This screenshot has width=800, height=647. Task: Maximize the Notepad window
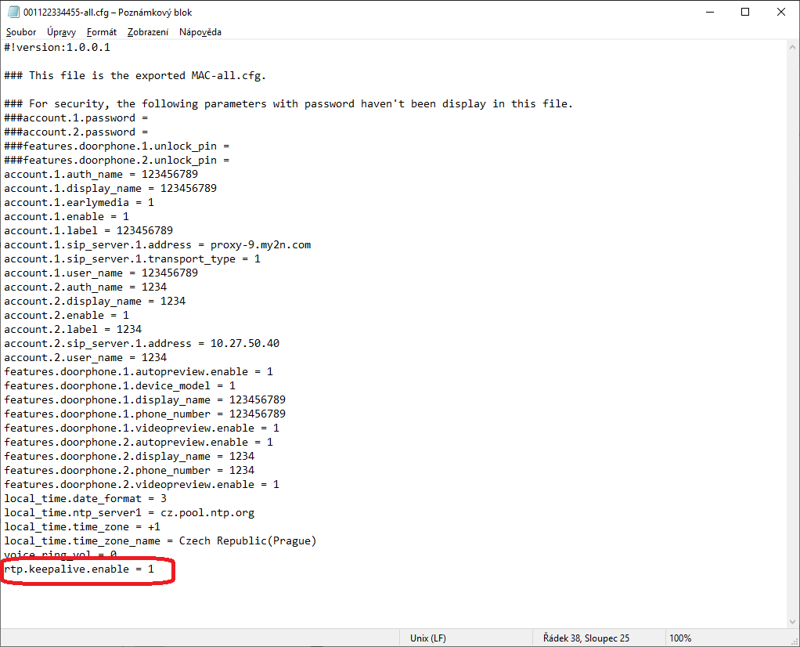tap(745, 12)
